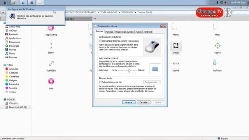Screen dimensions: 249x140
Task: Switch to the Rueda tab
Action: (x=139, y=32)
